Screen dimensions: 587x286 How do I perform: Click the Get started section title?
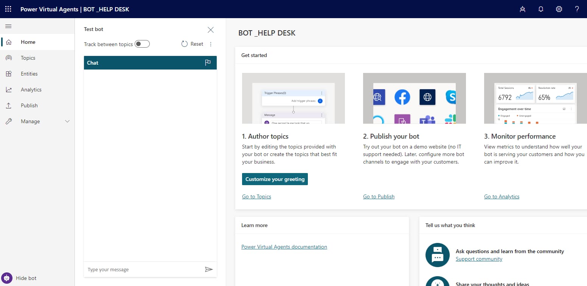pyautogui.click(x=254, y=55)
